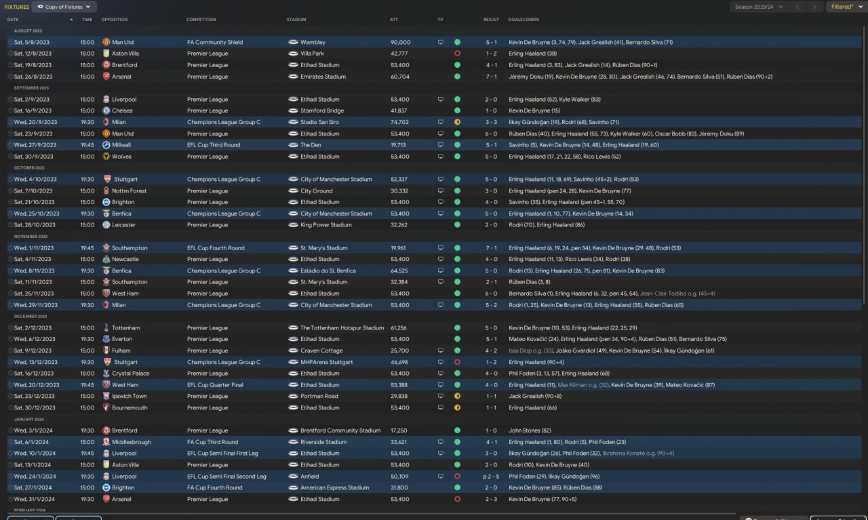
Task: Click the TV icon on the Wembley fixture row
Action: pyautogui.click(x=440, y=42)
